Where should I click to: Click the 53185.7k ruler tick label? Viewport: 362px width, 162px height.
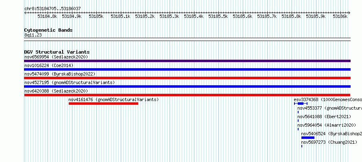[x=267, y=16]
